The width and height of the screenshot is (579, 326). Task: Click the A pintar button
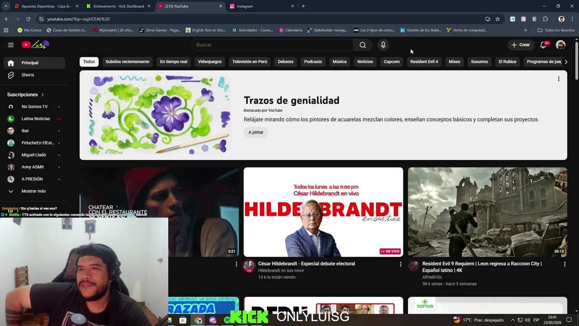(256, 132)
